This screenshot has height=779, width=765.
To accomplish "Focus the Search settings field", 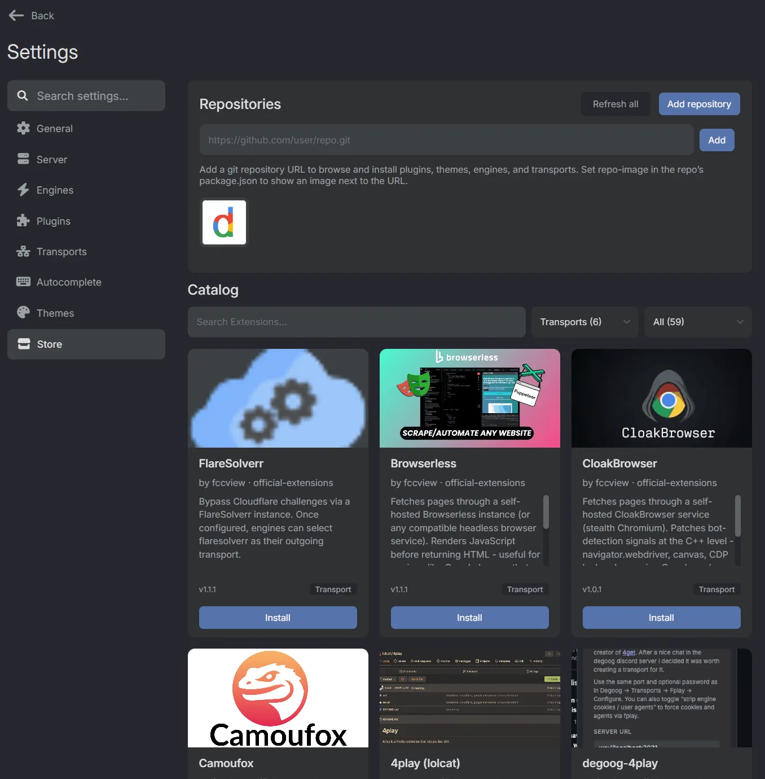I will (x=86, y=96).
